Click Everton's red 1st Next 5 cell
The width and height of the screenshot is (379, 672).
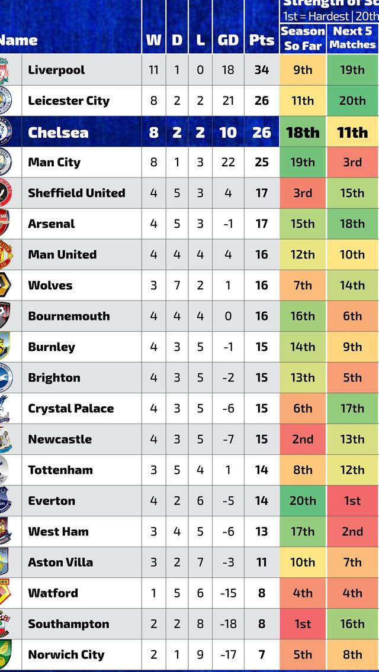coord(352,500)
